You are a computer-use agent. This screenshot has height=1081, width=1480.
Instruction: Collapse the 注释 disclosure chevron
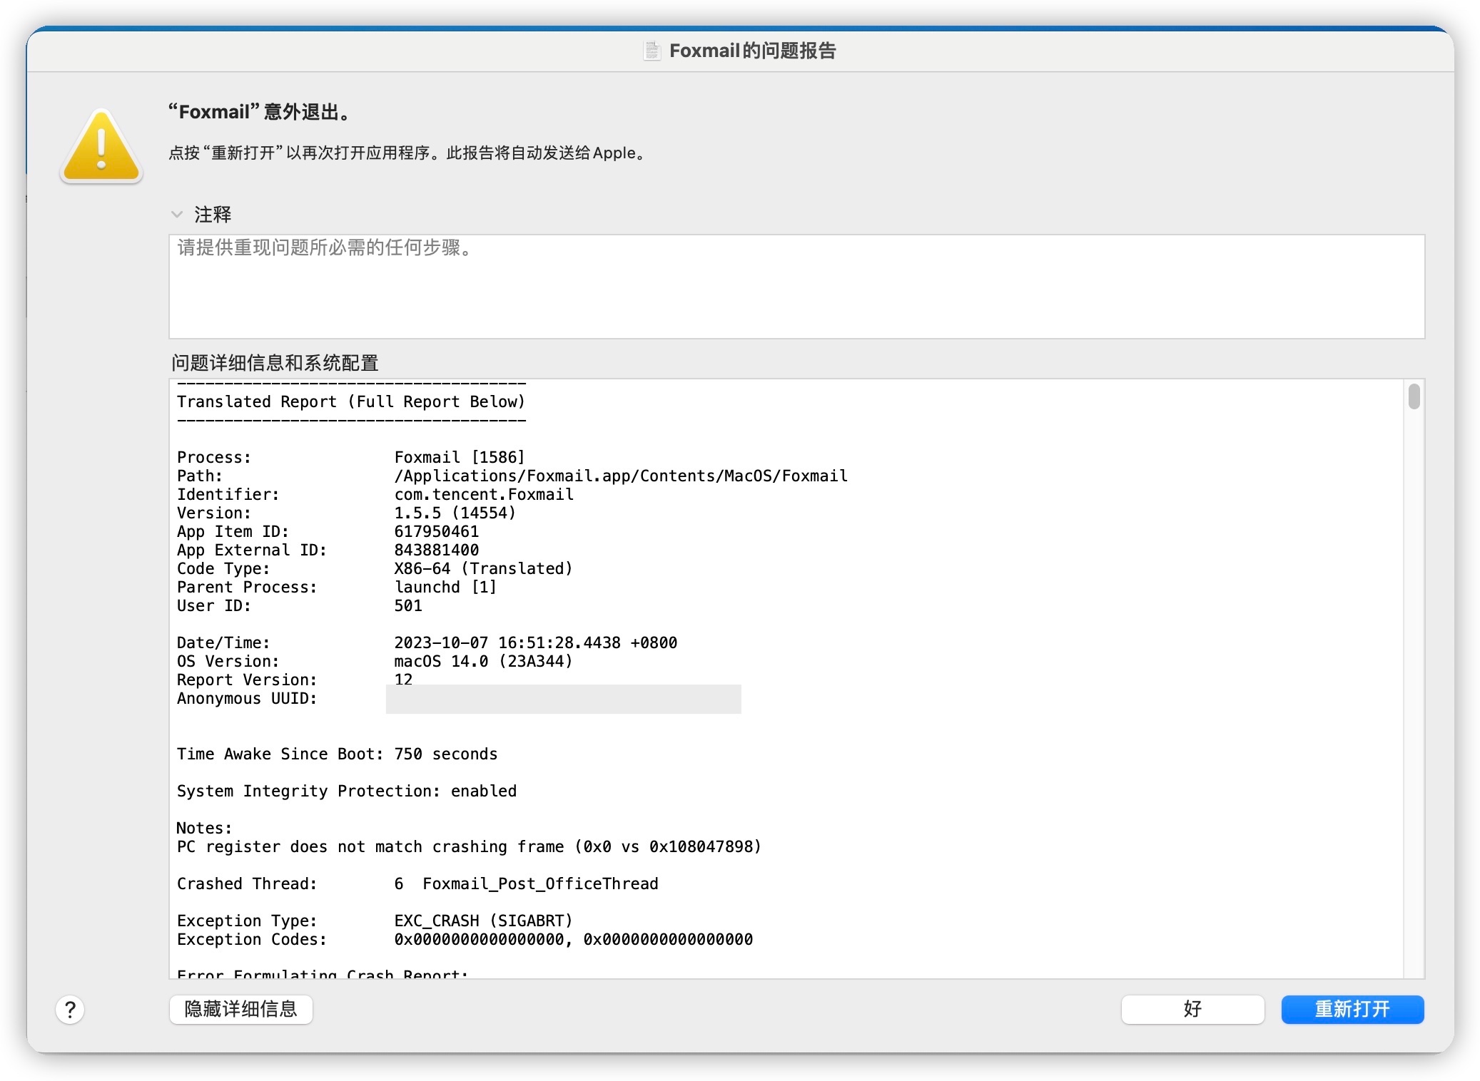click(177, 214)
